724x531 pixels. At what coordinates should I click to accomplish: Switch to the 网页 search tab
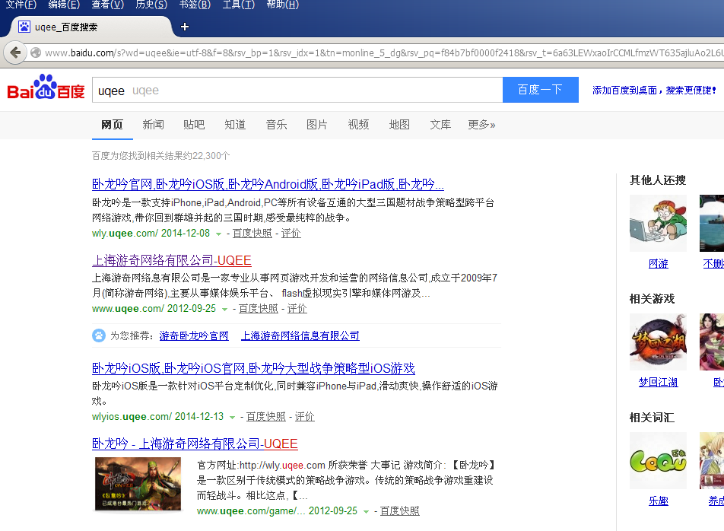click(113, 125)
